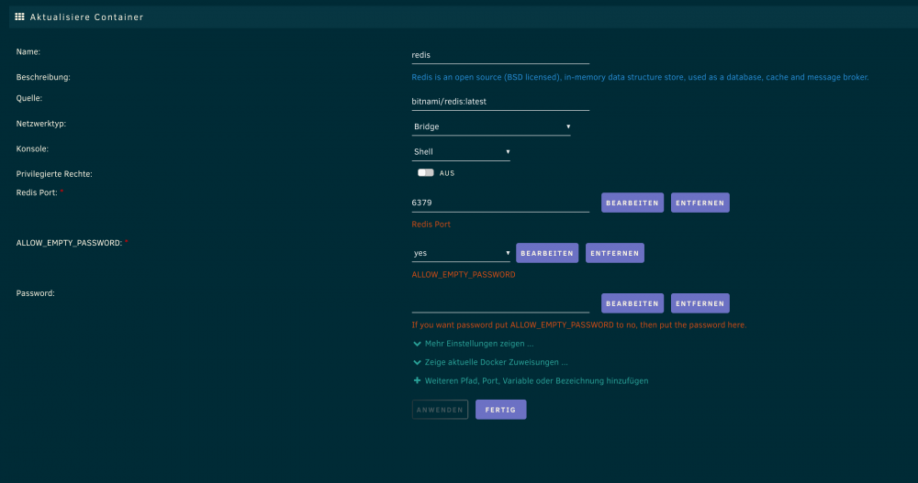
Task: Click Entfernen for ALLOW_EMPTY_PASSWORD
Action: (615, 253)
